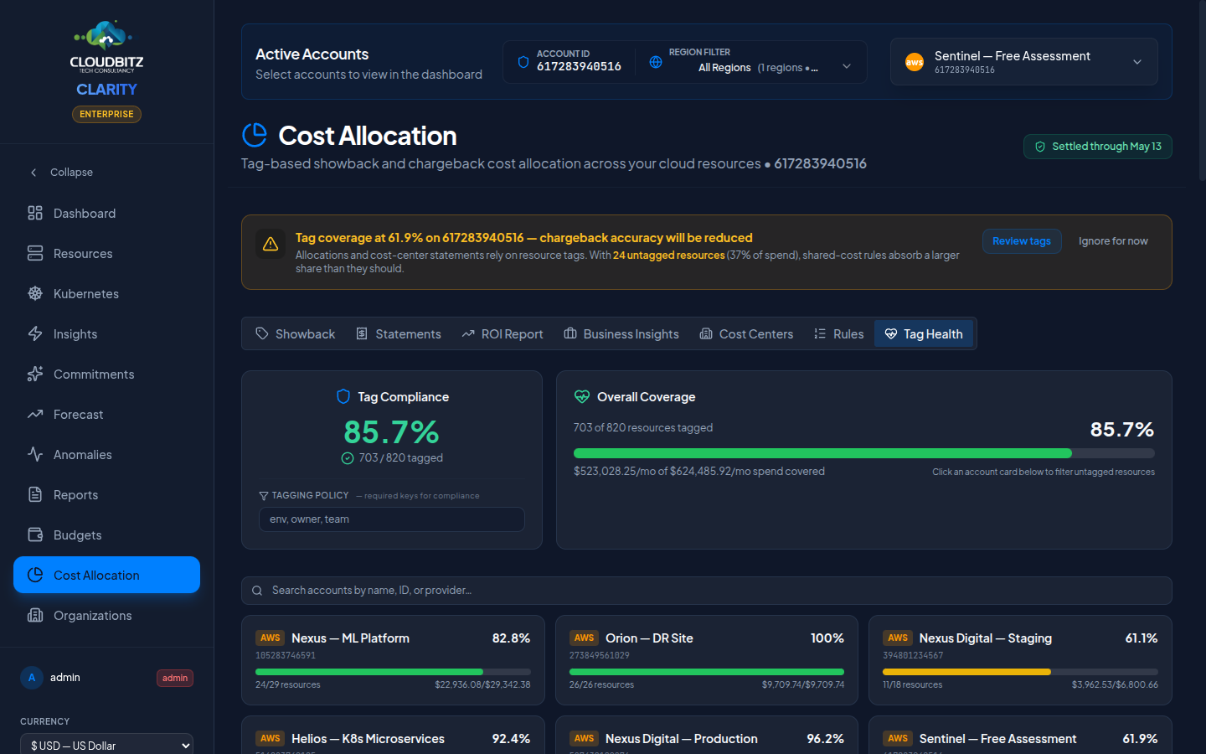1206x754 pixels.
Task: Click the Anomalies pulse icon
Action: click(x=35, y=454)
